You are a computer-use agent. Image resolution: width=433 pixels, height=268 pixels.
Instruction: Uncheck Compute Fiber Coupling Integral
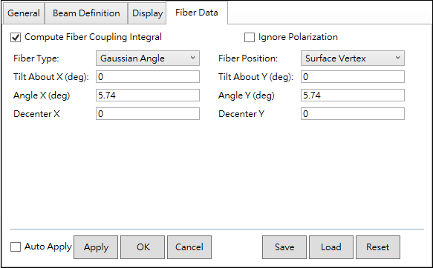16,38
